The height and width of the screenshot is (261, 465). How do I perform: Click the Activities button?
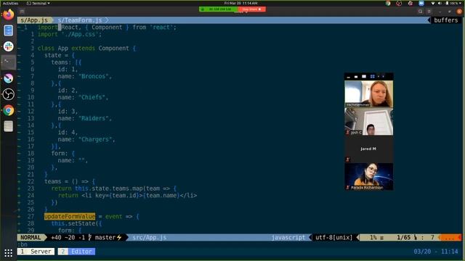coord(10,3)
